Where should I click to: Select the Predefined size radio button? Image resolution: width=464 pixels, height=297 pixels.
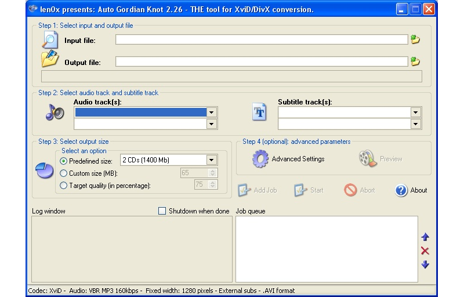(63, 161)
